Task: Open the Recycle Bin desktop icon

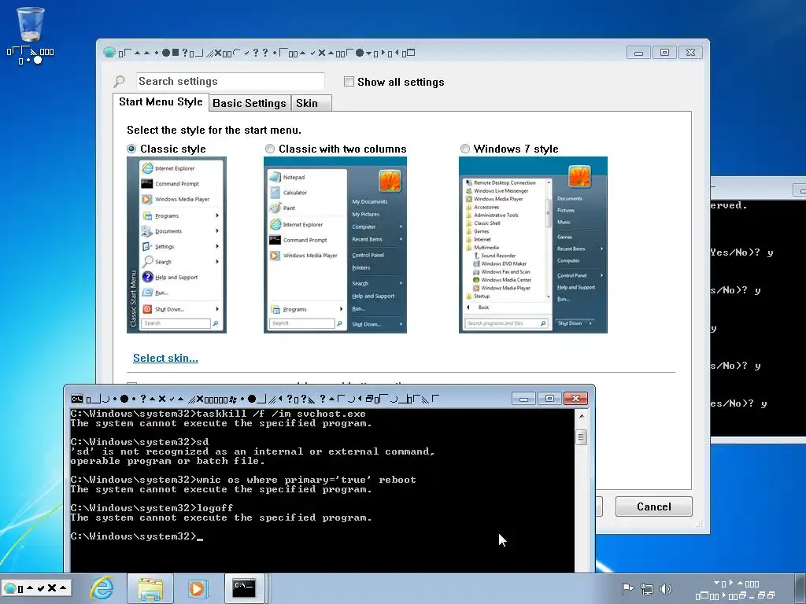Action: pyautogui.click(x=31, y=35)
